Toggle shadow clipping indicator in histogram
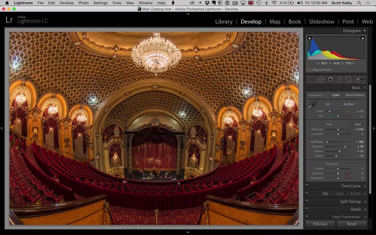Screen dimensions: 376x235 (310, 38)
